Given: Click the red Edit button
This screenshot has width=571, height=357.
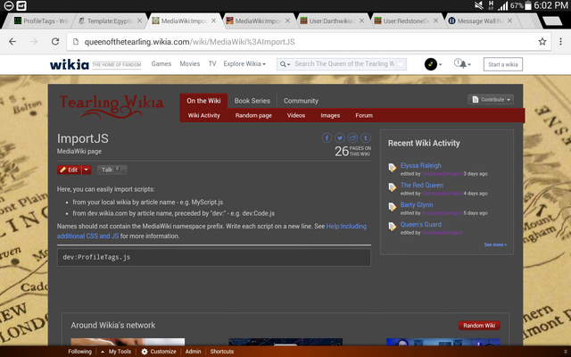Looking at the screenshot, I should point(70,170).
